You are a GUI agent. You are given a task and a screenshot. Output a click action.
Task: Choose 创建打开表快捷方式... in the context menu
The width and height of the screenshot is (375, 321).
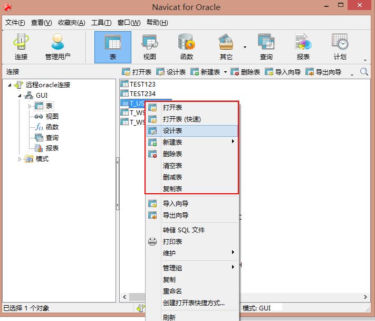pyautogui.click(x=192, y=303)
